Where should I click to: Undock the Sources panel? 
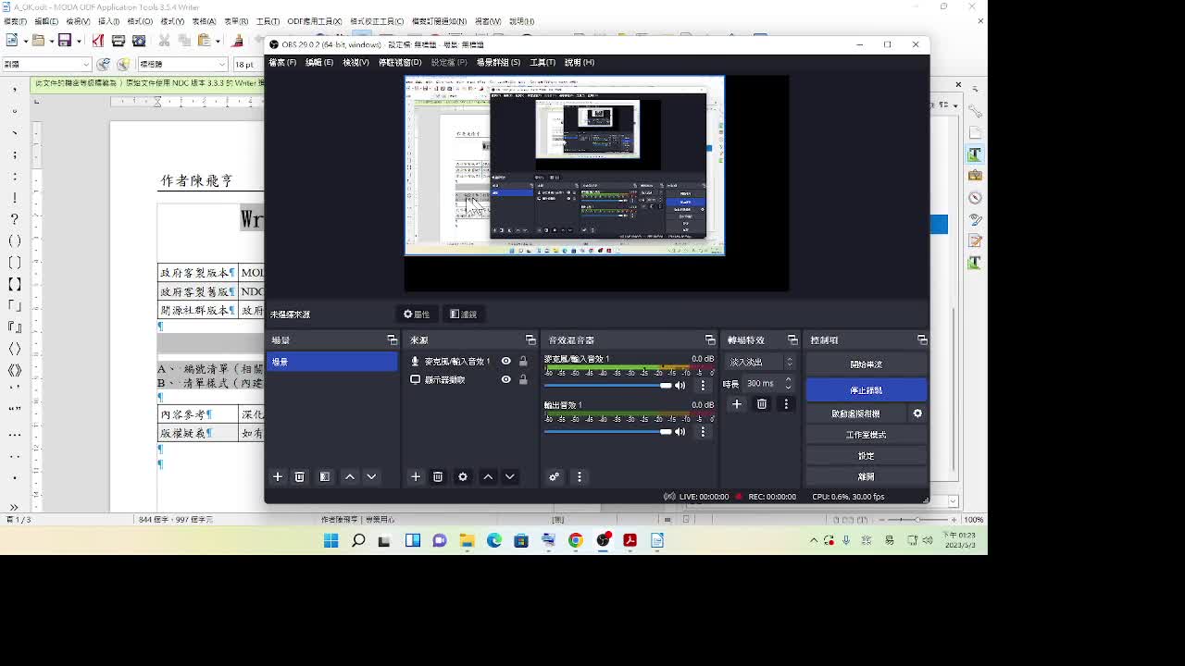[x=530, y=339]
